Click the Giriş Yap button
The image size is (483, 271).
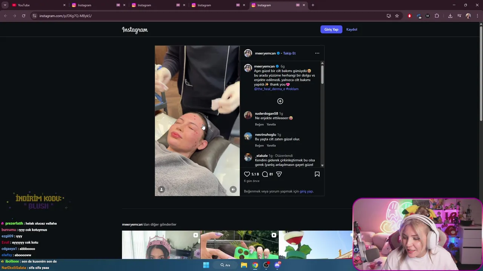click(x=331, y=29)
